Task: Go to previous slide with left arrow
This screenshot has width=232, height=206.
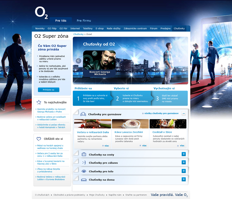Action: (78, 61)
